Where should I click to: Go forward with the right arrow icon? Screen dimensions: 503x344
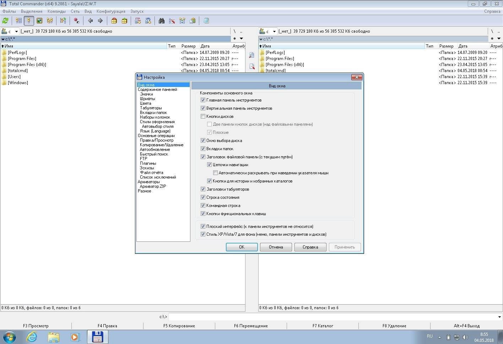pos(100,21)
